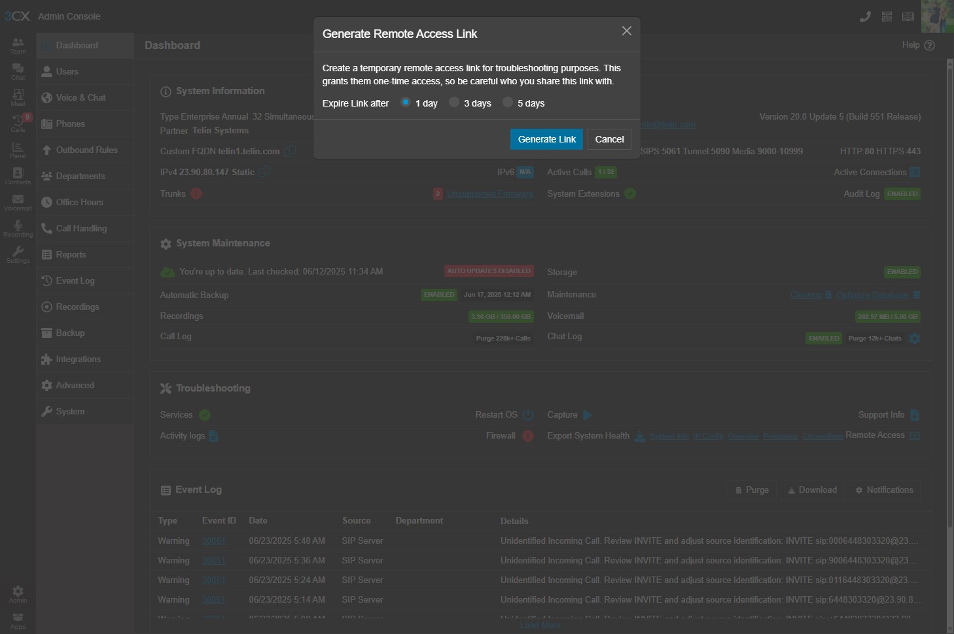Open System in the admin menu

(85, 411)
